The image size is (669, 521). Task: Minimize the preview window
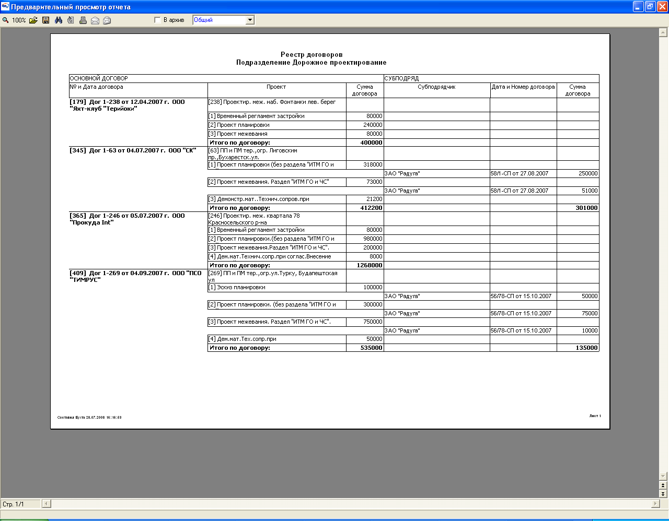coord(638,7)
